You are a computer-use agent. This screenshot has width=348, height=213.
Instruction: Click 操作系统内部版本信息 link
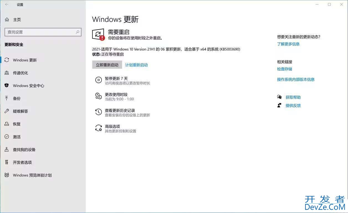296,79
